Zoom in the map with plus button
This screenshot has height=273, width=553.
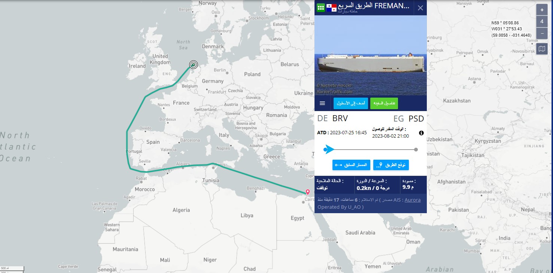coord(542,10)
